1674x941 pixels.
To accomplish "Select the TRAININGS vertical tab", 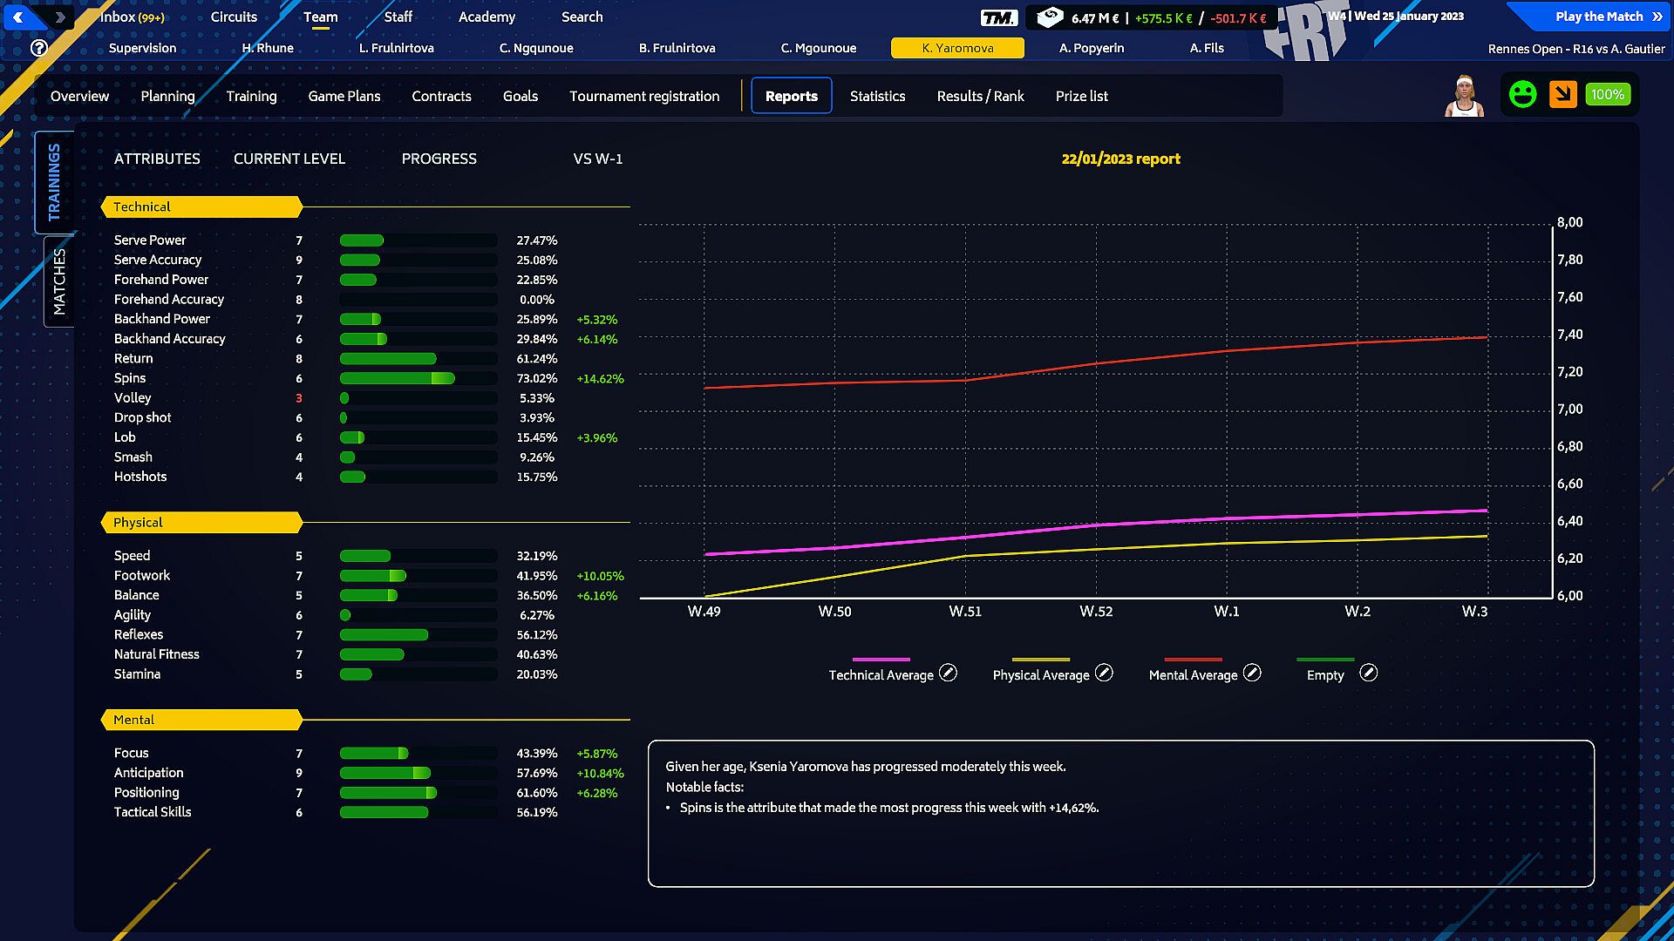I will point(54,182).
